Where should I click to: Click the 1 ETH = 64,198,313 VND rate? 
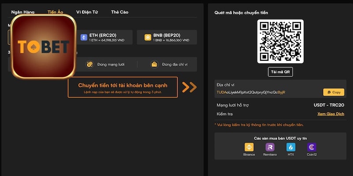click(x=107, y=40)
